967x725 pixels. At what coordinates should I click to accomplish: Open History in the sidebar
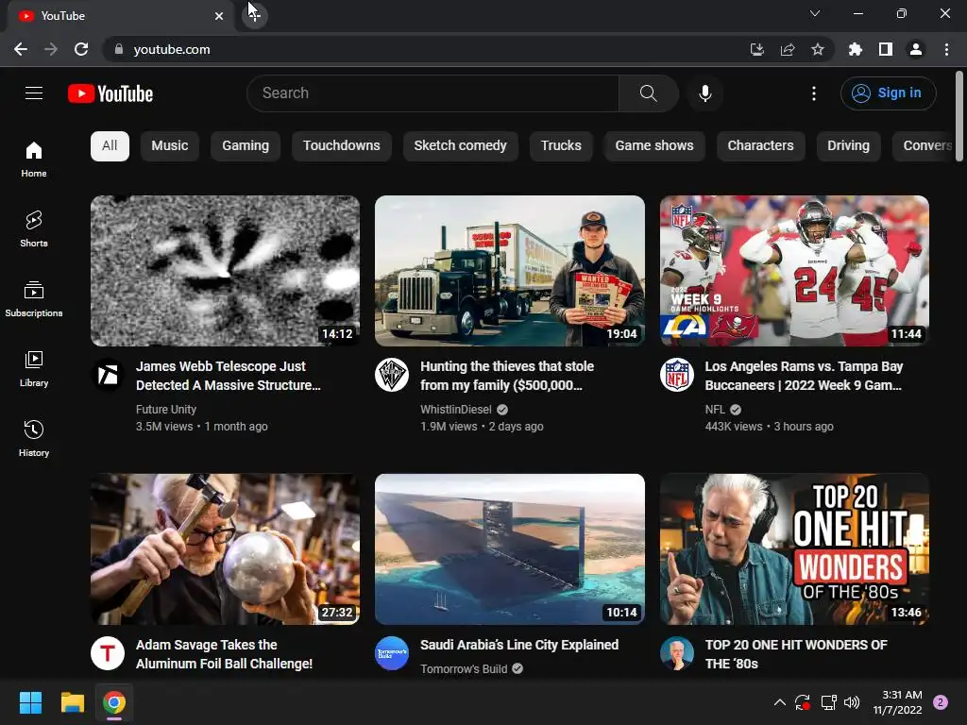[x=34, y=438]
